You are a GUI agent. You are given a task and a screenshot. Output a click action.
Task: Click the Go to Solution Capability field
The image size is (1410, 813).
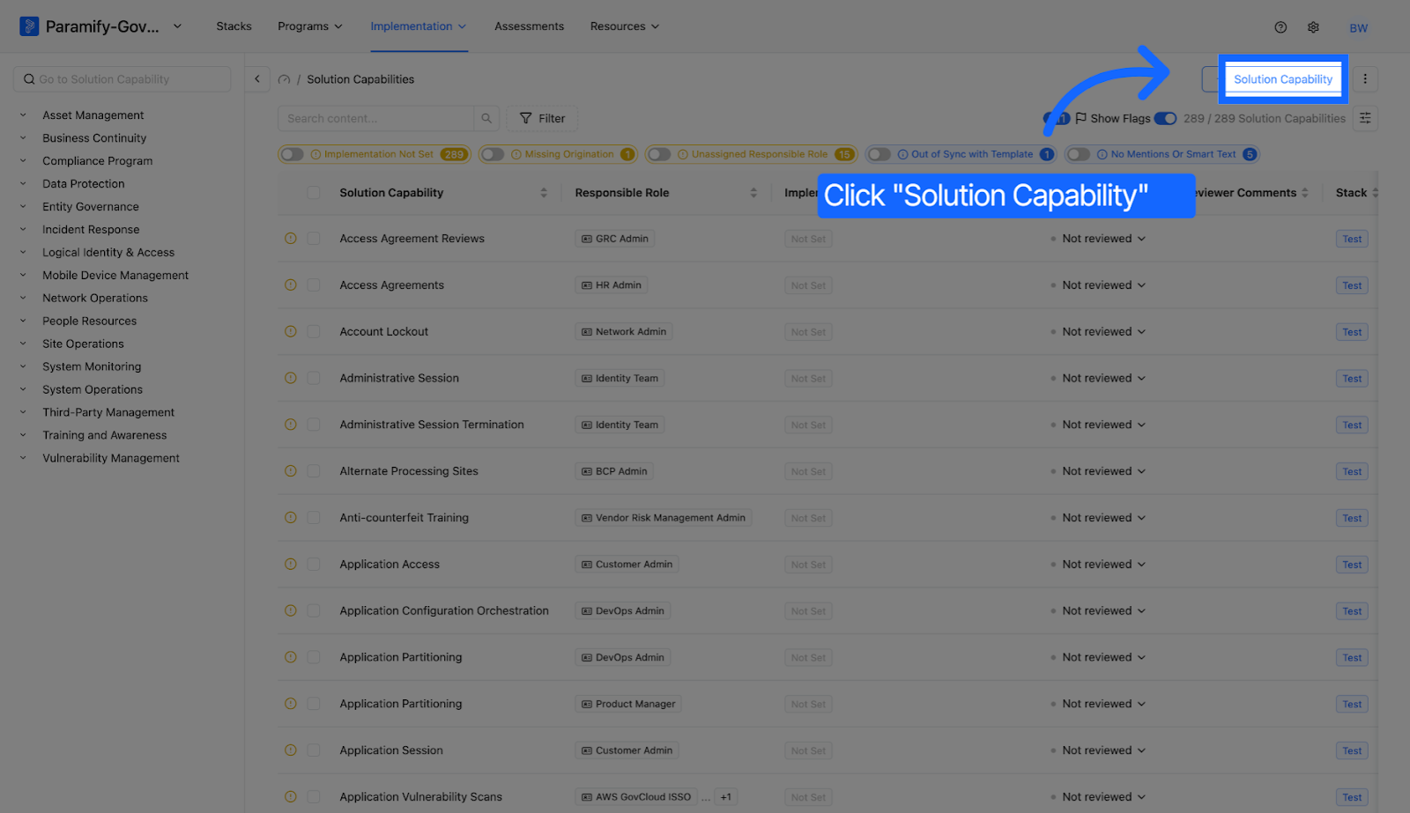click(122, 79)
